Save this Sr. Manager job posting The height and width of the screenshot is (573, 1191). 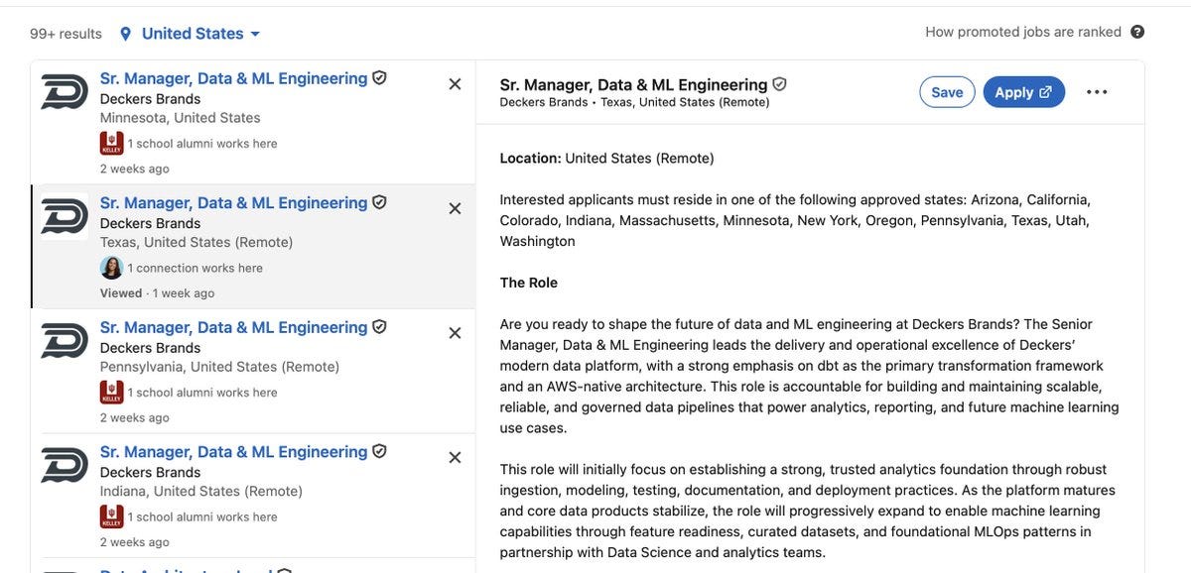point(947,92)
